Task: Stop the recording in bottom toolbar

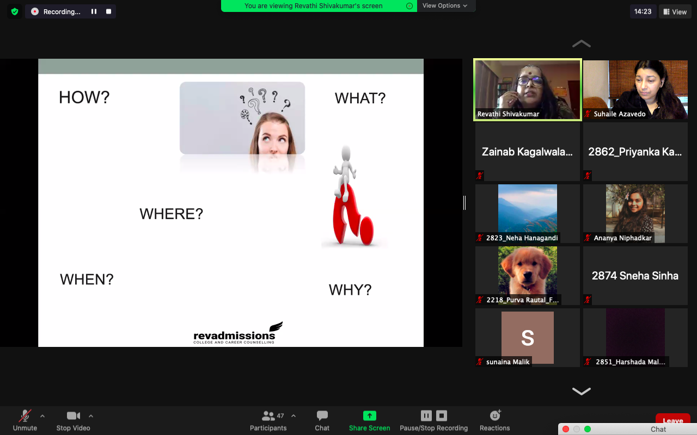Action: click(442, 416)
